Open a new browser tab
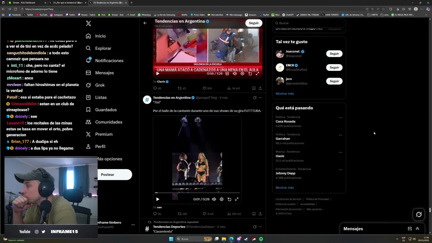 point(131,3)
